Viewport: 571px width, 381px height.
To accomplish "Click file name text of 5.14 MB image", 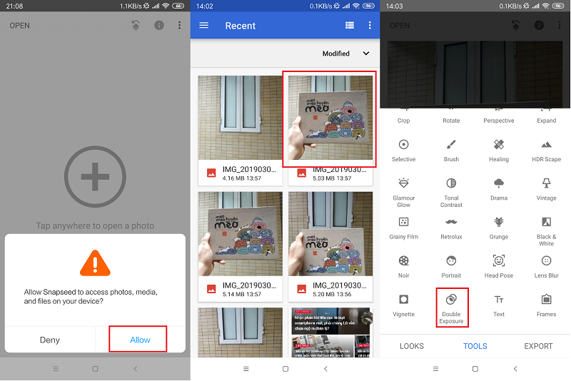I will tap(249, 285).
